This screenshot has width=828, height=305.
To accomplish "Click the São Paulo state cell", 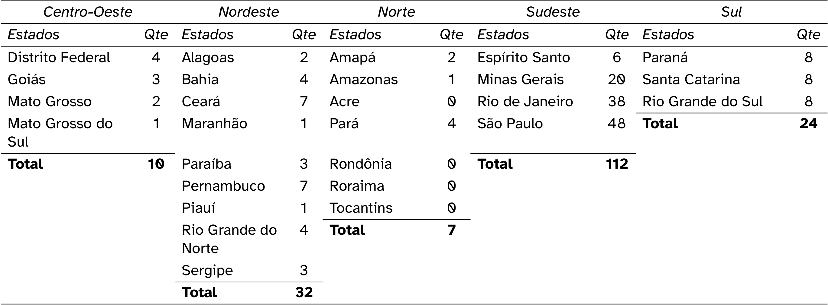I will point(510,123).
